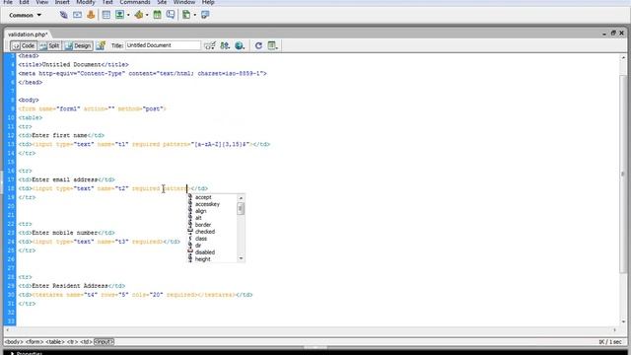Open the Media icon dropdown arrow
The width and height of the screenshot is (631, 355).
coord(147,16)
